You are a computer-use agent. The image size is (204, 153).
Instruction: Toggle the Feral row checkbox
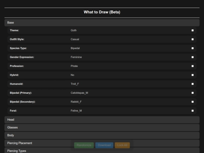tap(192, 111)
